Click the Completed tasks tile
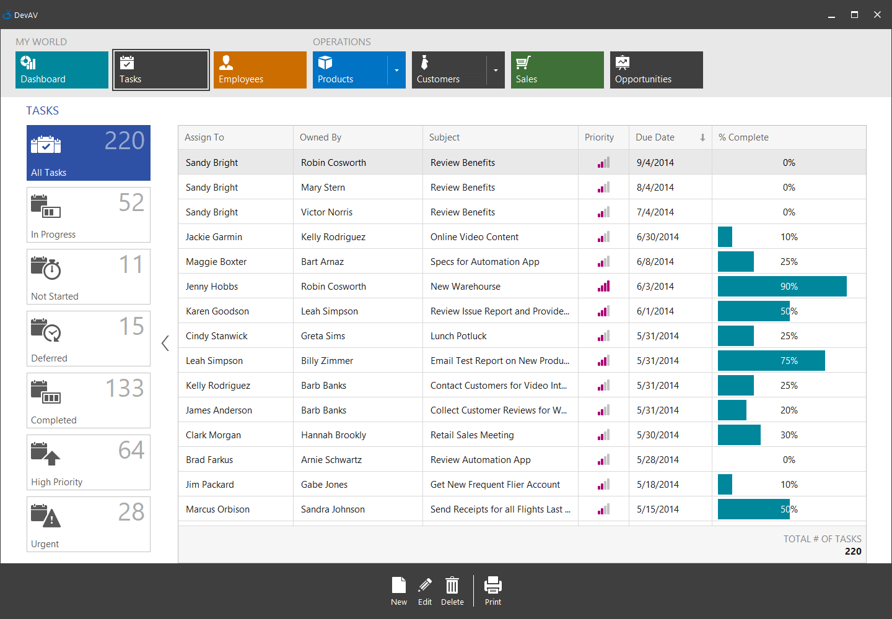Viewport: 892px width, 619px height. pyautogui.click(x=88, y=400)
